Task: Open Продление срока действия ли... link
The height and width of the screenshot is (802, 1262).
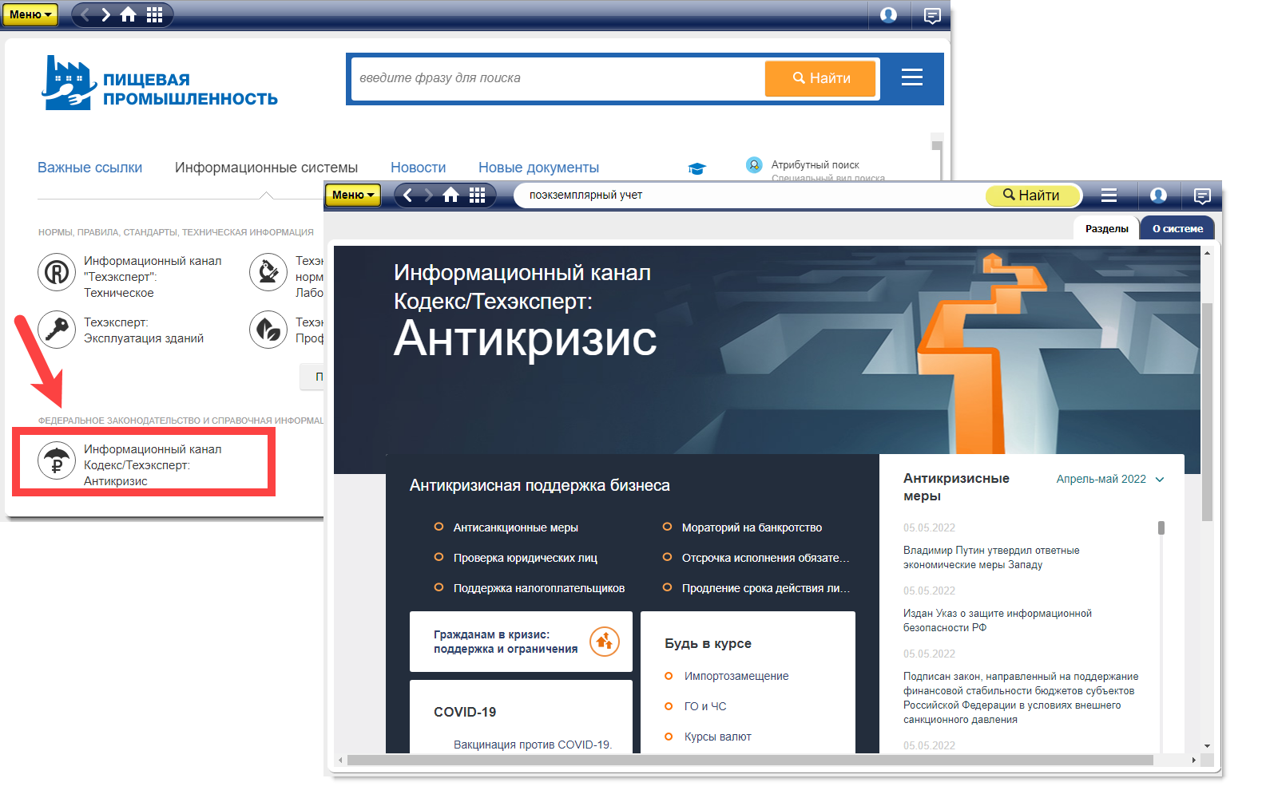Action: coord(765,588)
